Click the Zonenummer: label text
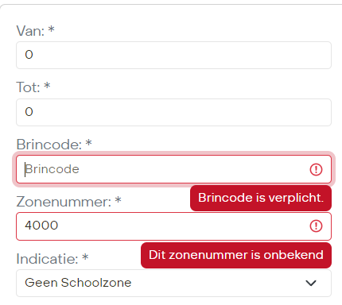 [x=64, y=202]
